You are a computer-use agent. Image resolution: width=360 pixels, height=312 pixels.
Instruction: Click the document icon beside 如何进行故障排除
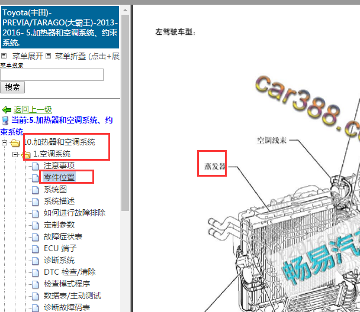pyautogui.click(x=35, y=213)
